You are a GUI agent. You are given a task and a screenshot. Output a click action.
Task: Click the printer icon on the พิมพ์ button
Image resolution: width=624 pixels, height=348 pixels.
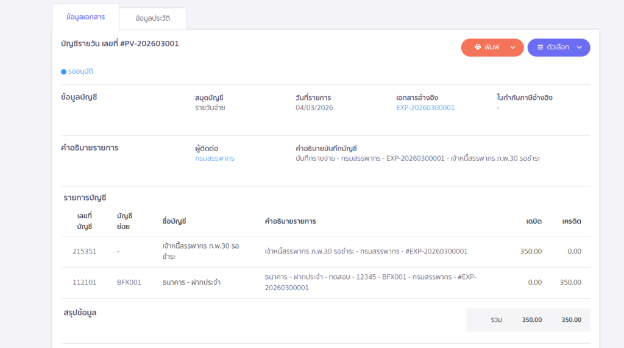pyautogui.click(x=478, y=48)
